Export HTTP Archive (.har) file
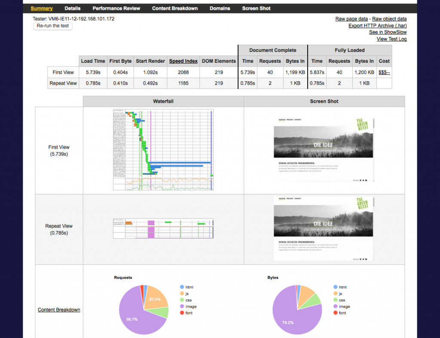The image size is (440, 338). tap(377, 26)
